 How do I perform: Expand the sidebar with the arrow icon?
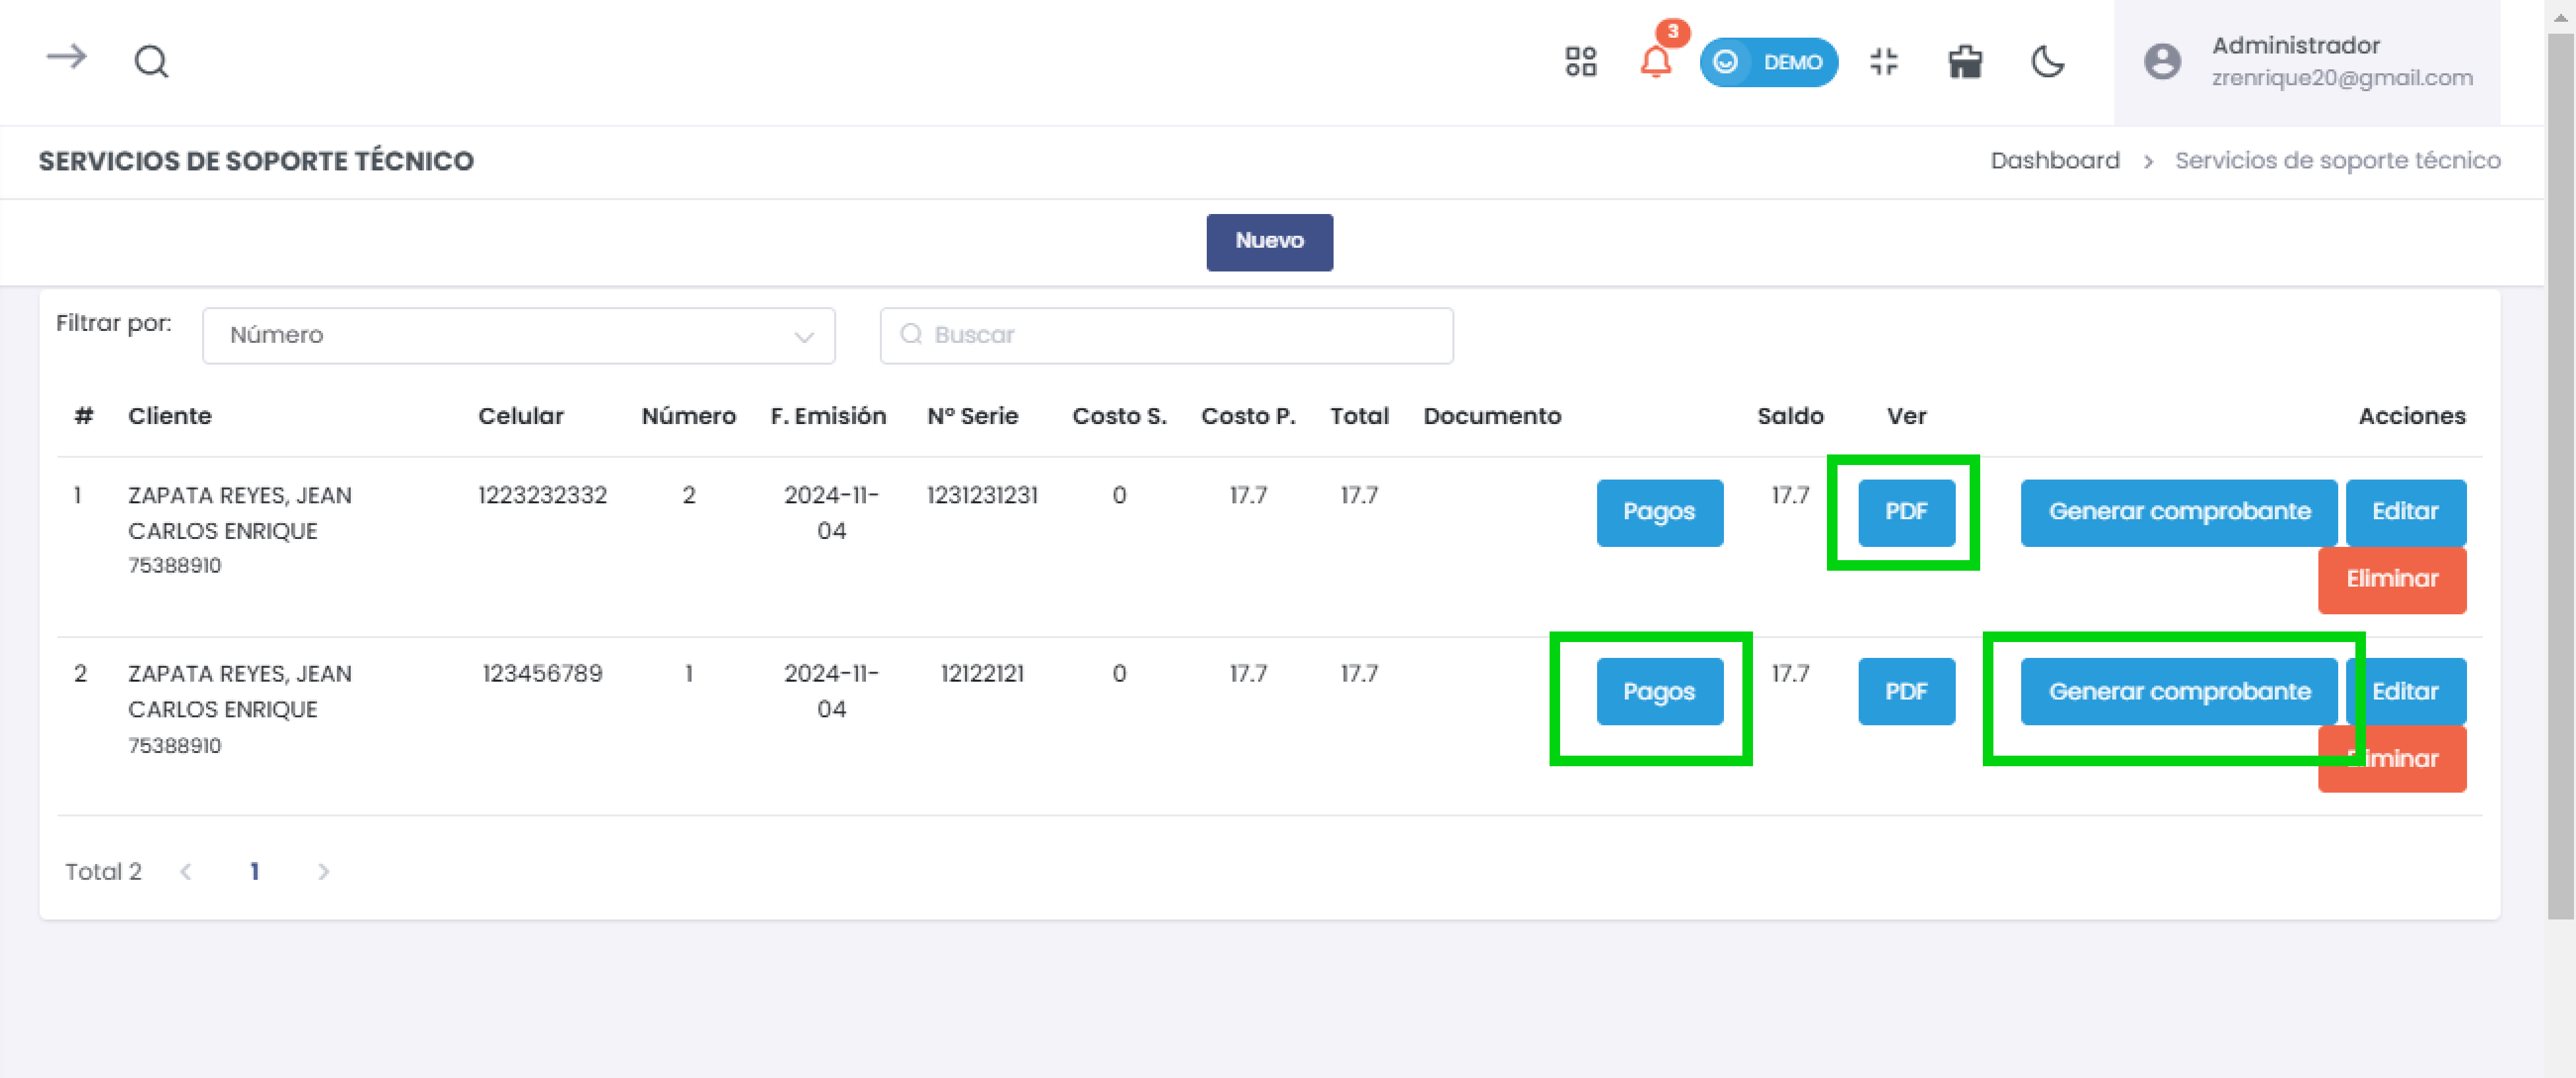click(67, 57)
